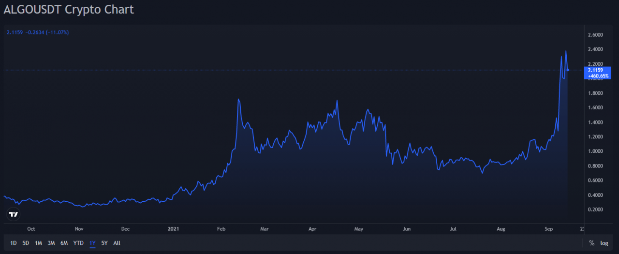The image size is (619, 254).
Task: Show the 5Y range
Action: [x=104, y=243]
